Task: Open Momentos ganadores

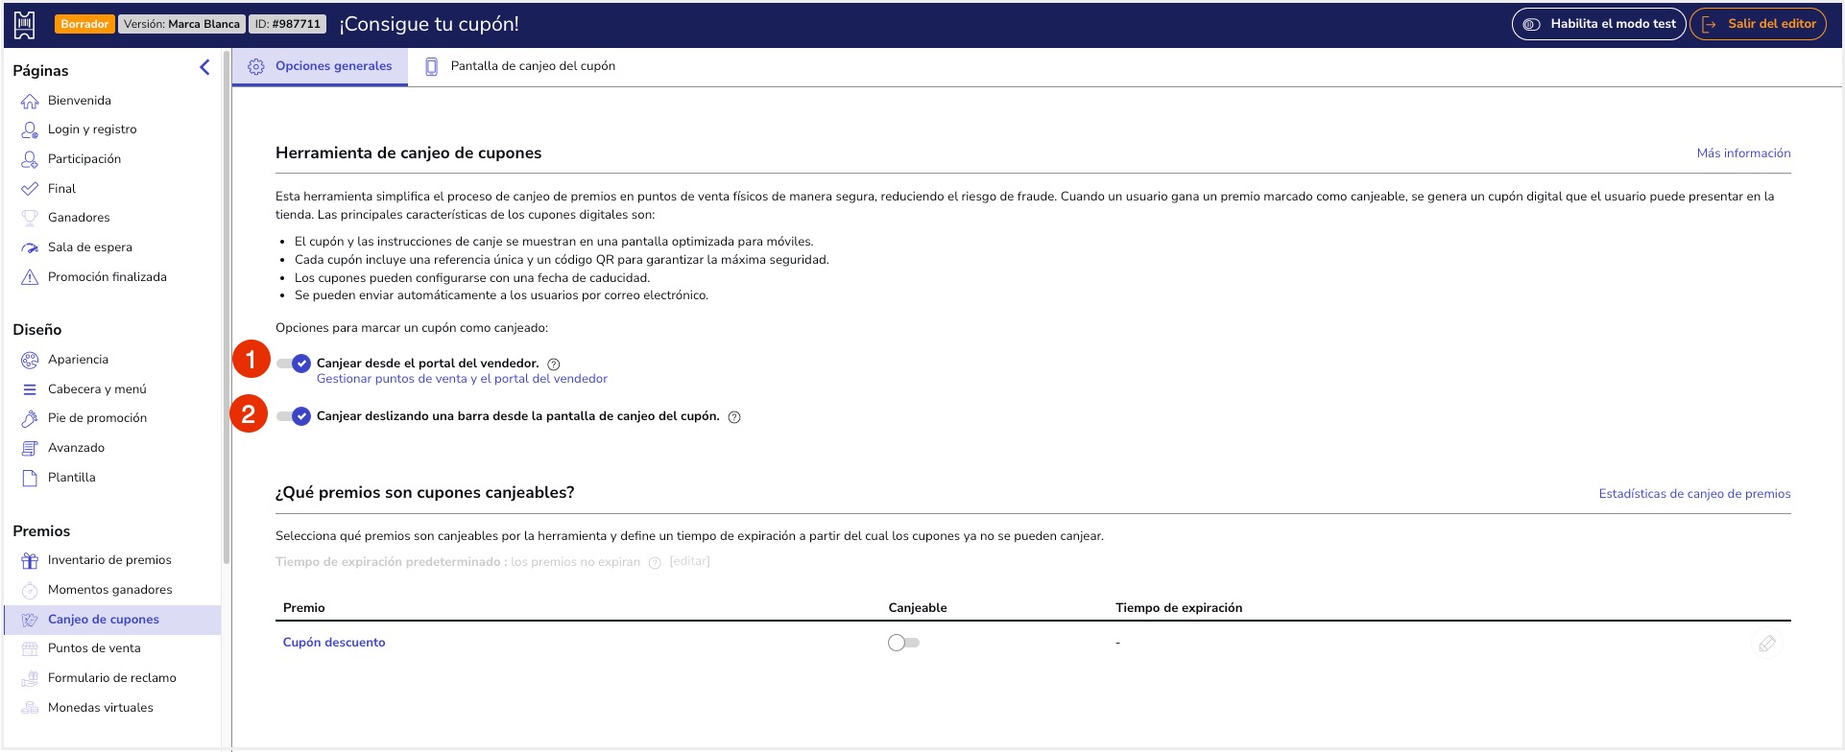Action: click(110, 590)
